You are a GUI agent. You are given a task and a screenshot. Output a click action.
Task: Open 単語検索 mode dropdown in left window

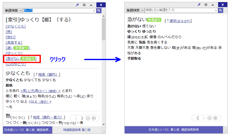pyautogui.click(x=13, y=10)
